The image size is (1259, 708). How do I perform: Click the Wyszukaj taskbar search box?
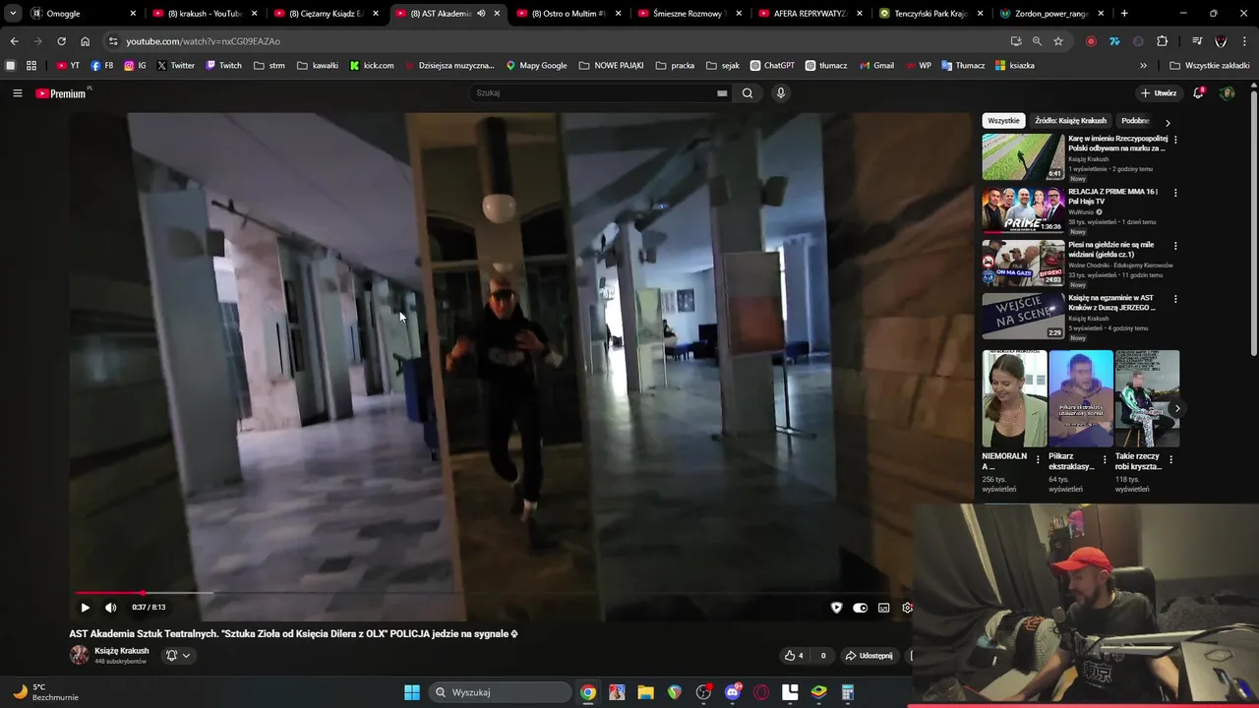[x=498, y=692]
